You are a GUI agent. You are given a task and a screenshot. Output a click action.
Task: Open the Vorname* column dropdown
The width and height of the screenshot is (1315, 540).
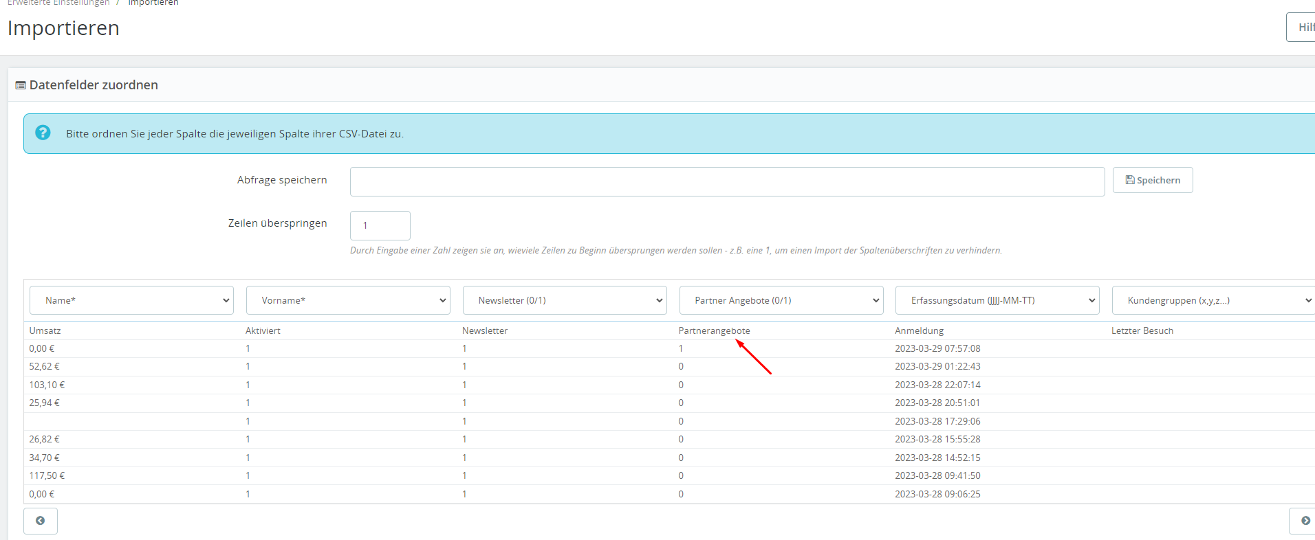[x=348, y=300]
